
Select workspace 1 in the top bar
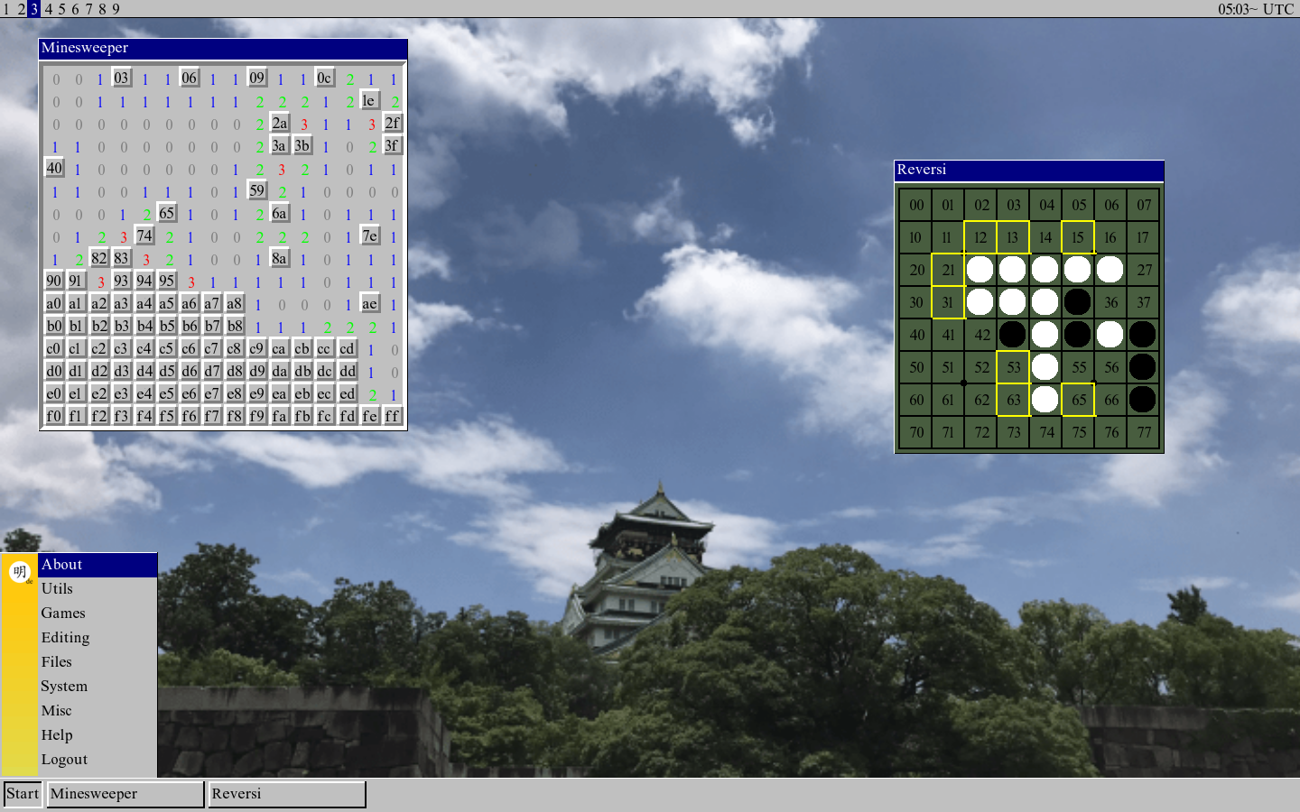coord(7,9)
